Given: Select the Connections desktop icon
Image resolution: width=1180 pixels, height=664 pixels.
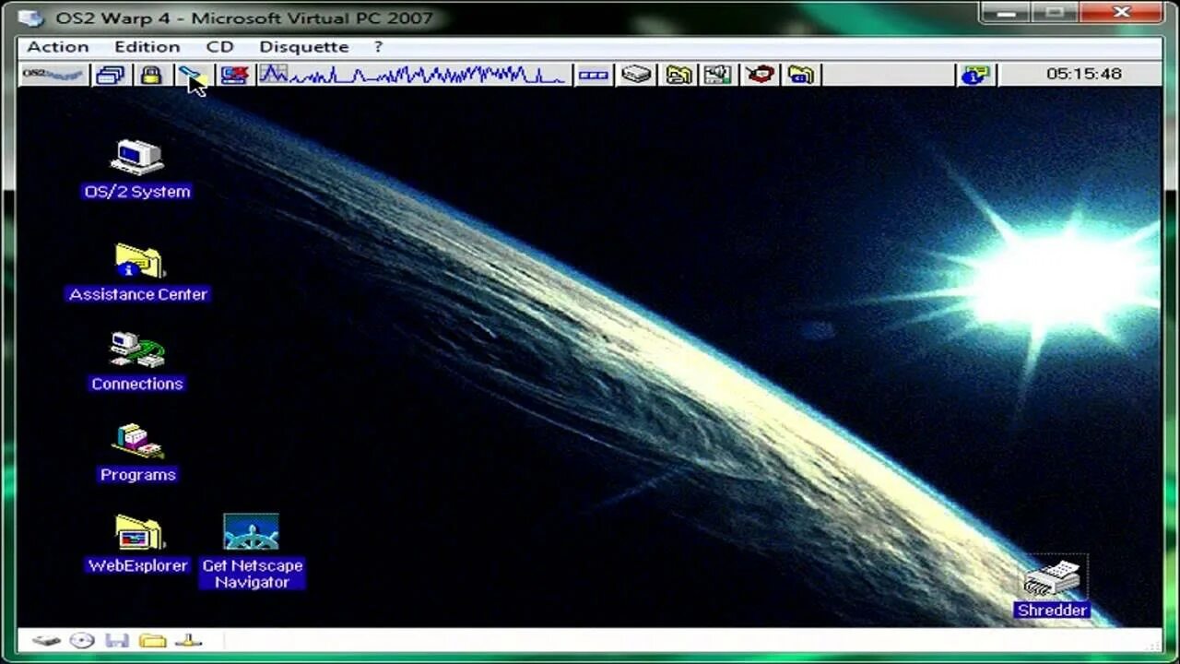Looking at the screenshot, I should click(137, 362).
